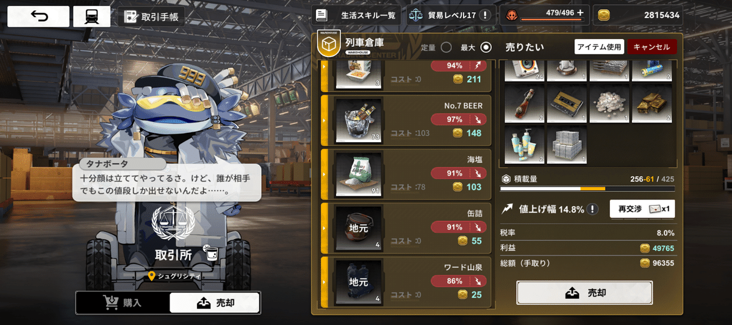This screenshot has width=732, height=325.
Task: Select the cassette tape item in cart
Action: point(567,105)
